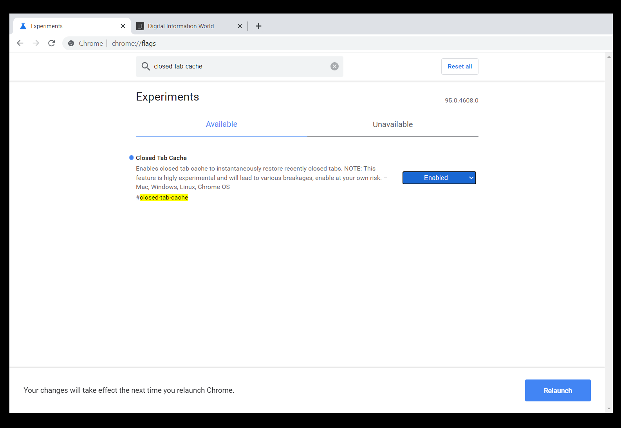621x428 pixels.
Task: Click the chrome://flags address bar
Action: (x=337, y=43)
